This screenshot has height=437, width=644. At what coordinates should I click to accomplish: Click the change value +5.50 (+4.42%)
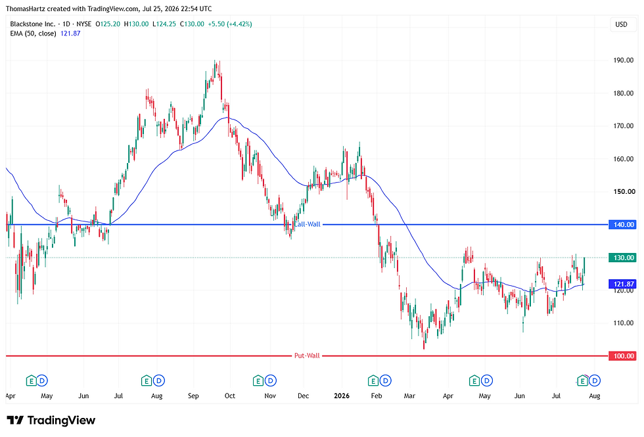(229, 24)
